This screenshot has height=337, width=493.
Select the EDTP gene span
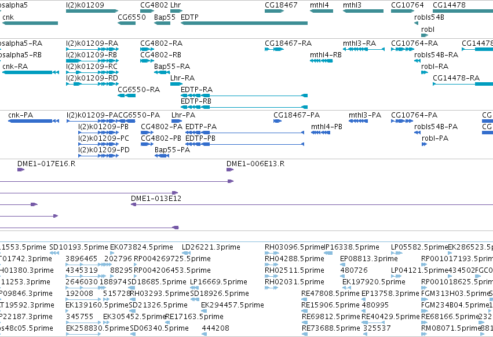(x=244, y=23)
